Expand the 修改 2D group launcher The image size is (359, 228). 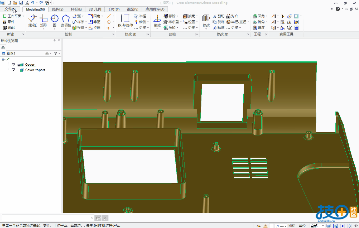click(148, 34)
